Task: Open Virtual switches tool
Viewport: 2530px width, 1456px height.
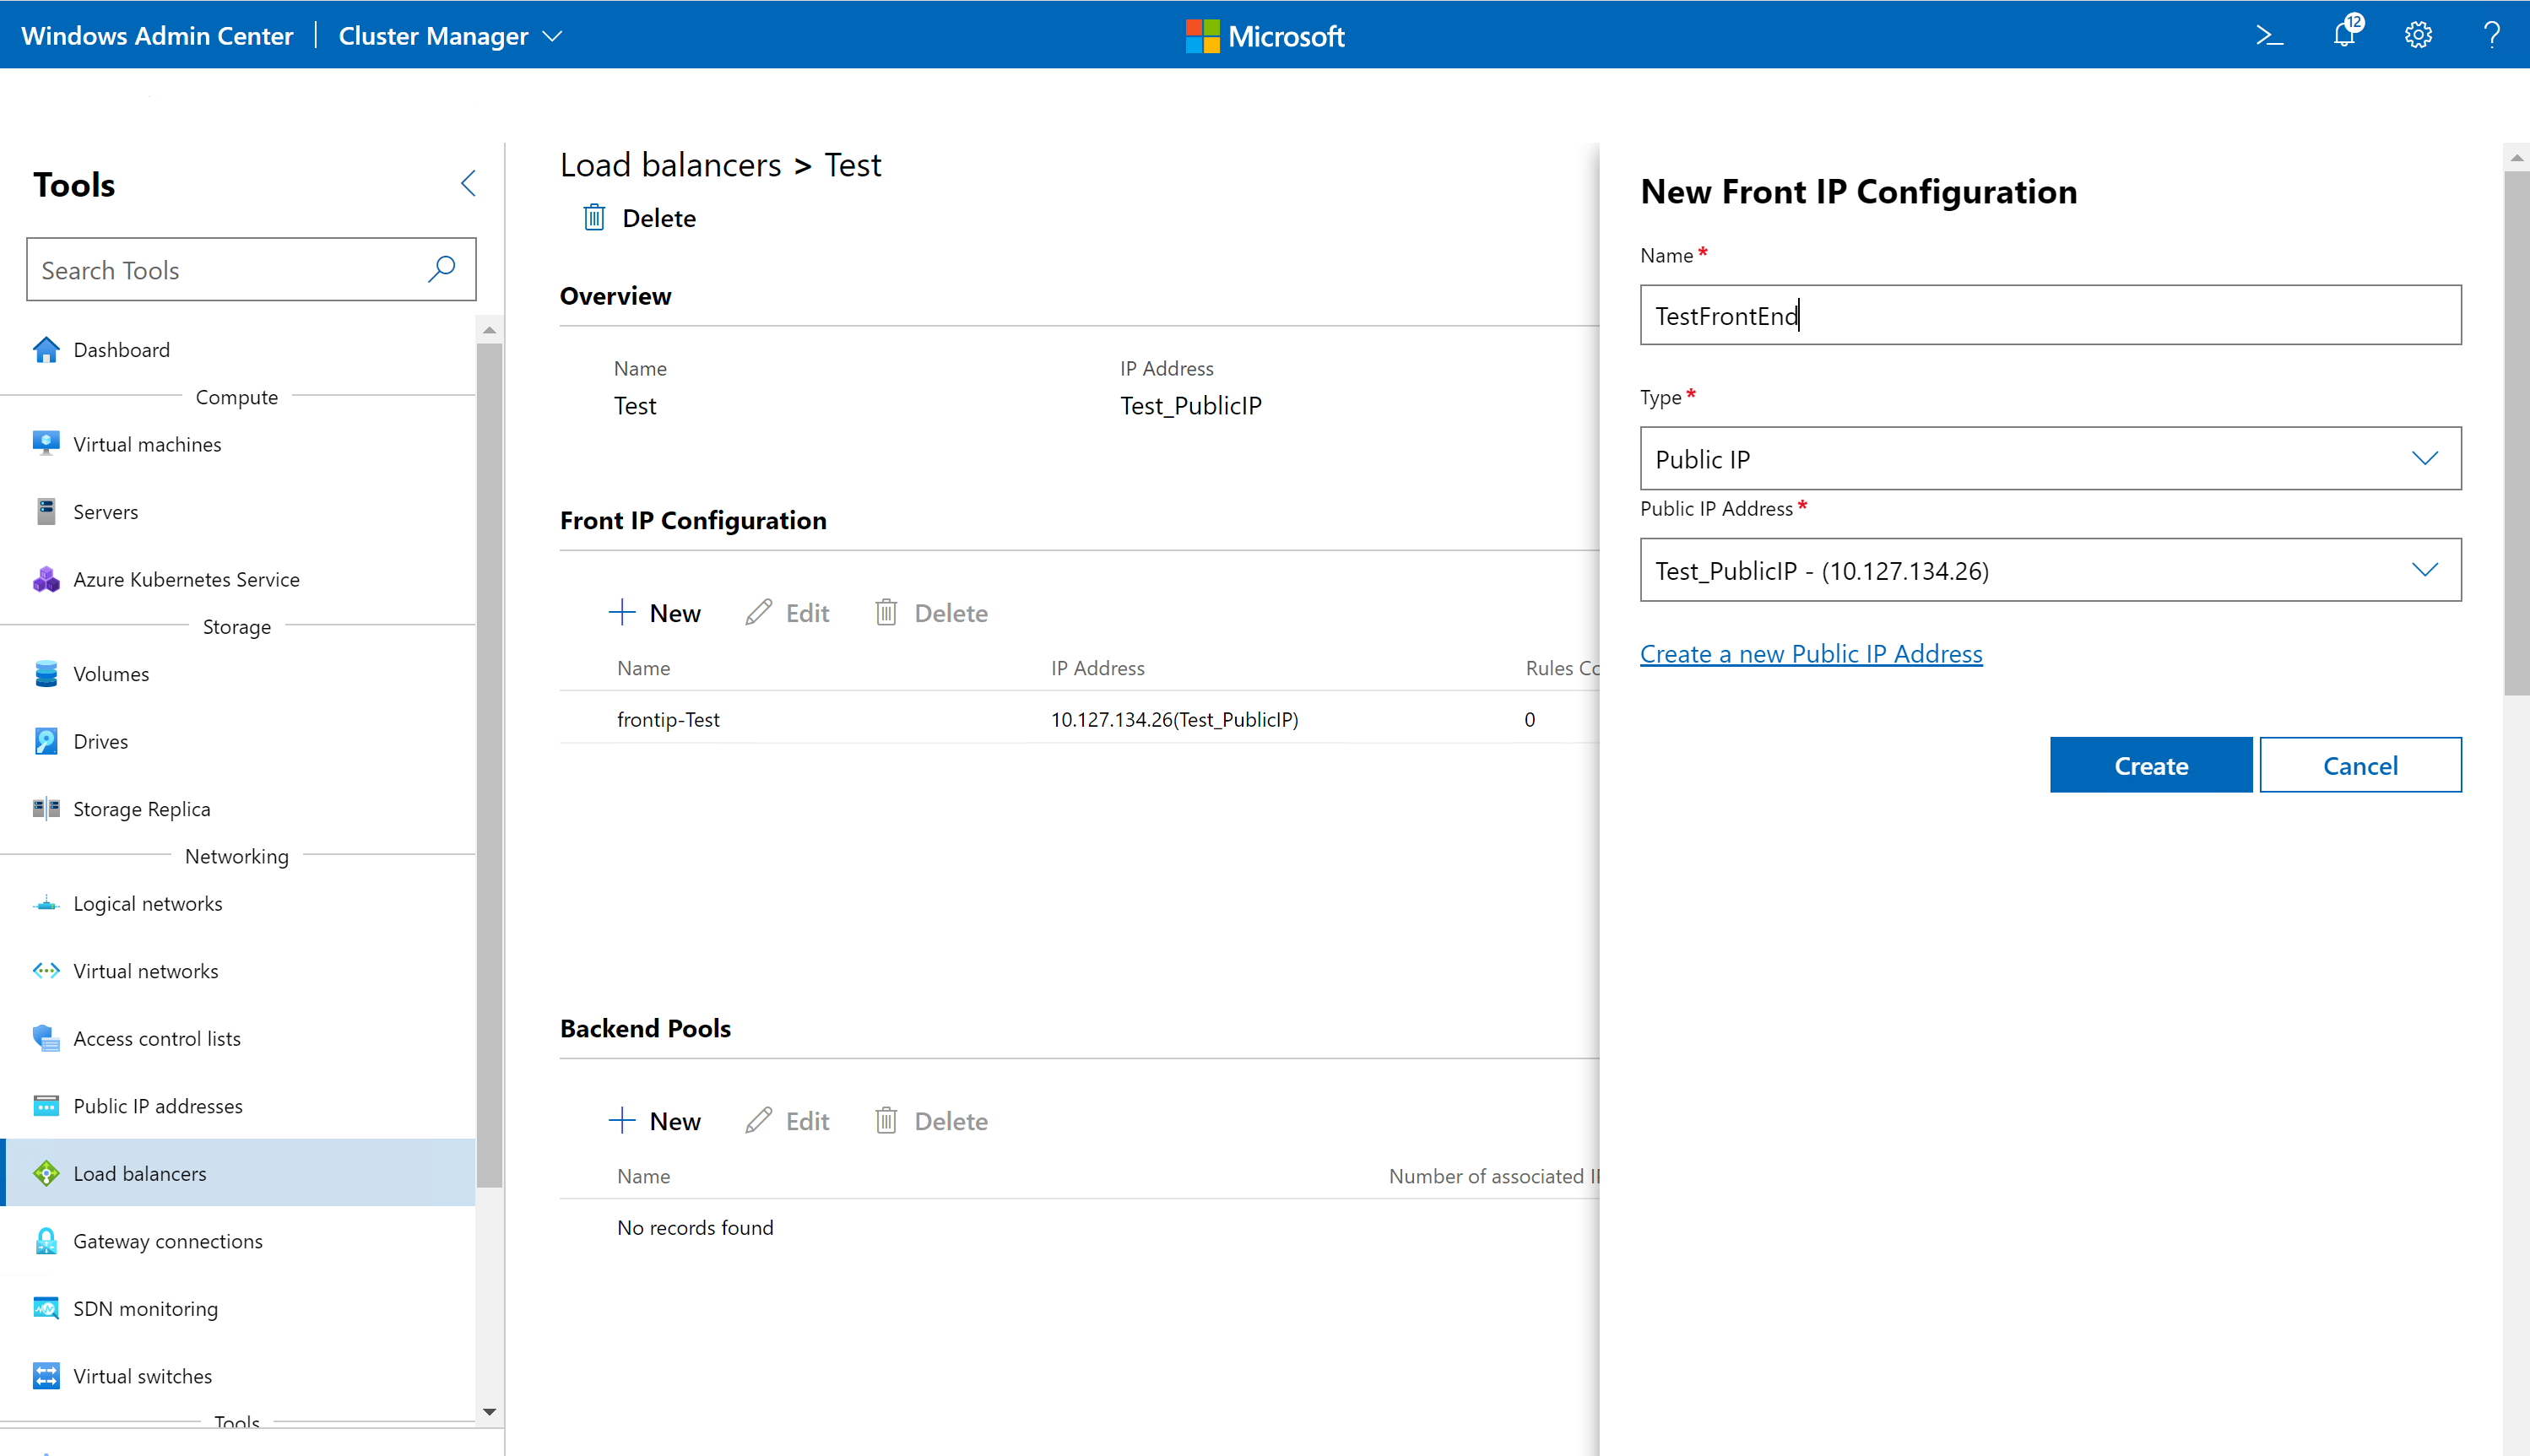Action: (142, 1376)
